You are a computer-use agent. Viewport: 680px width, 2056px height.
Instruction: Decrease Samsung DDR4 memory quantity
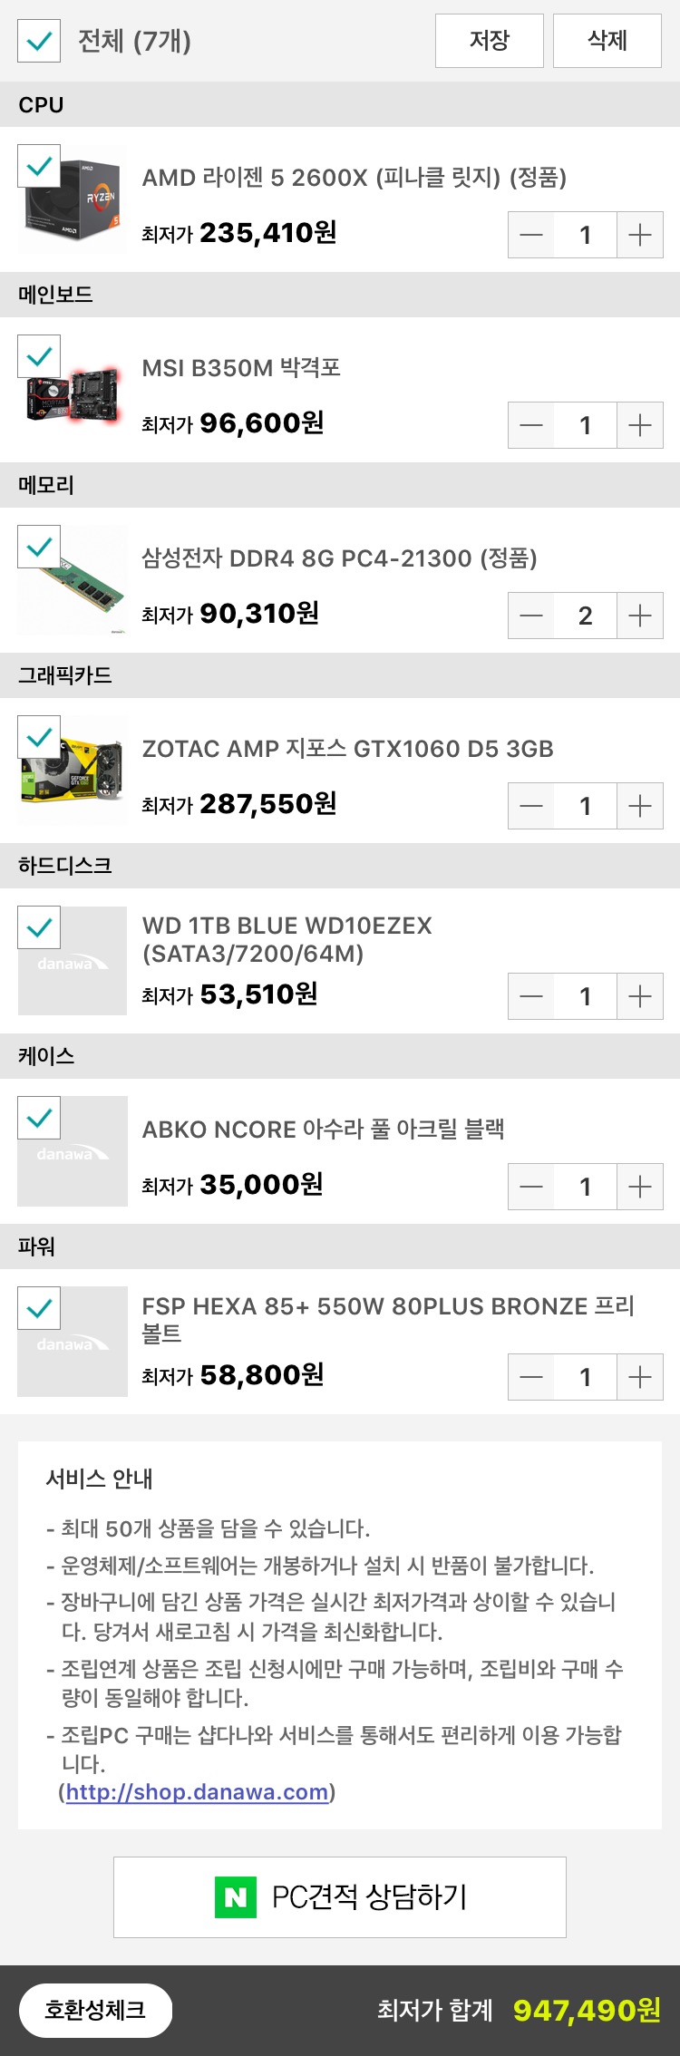click(531, 616)
